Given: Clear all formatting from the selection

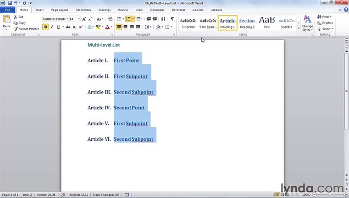Looking at the screenshot, I should click(110, 19).
